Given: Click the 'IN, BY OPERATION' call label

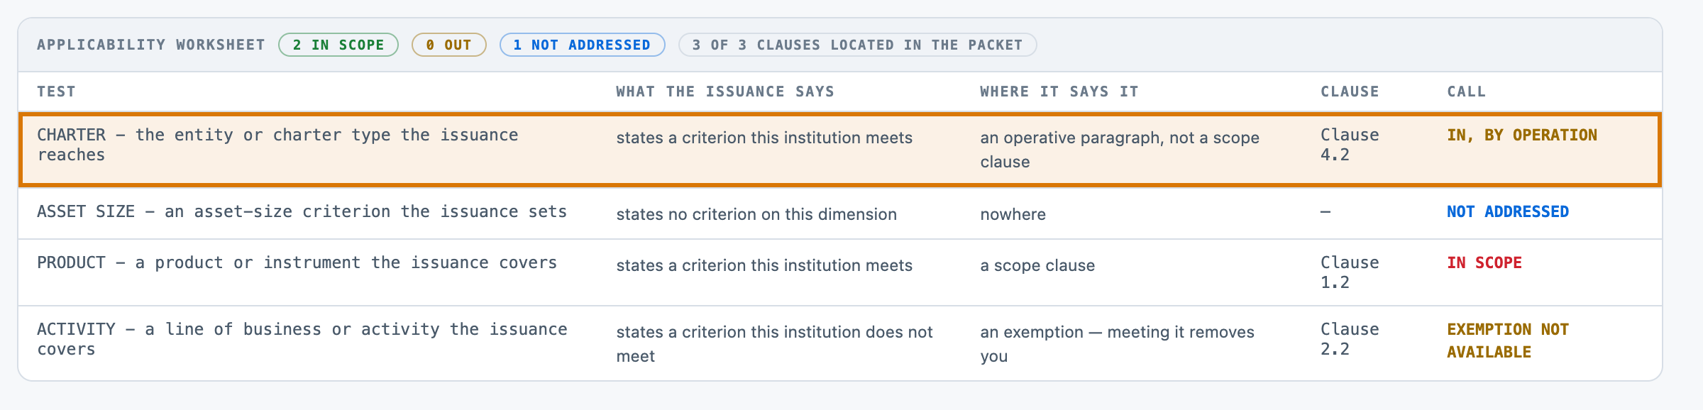Looking at the screenshot, I should 1522,135.
